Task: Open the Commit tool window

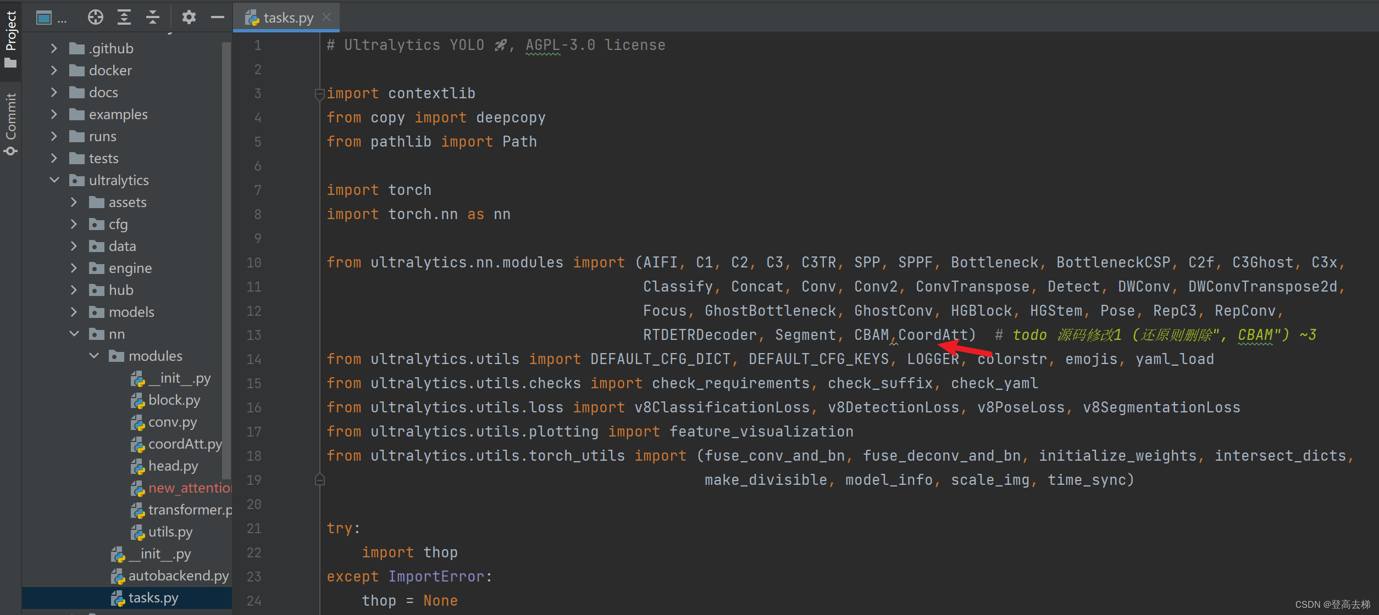Action: point(10,124)
